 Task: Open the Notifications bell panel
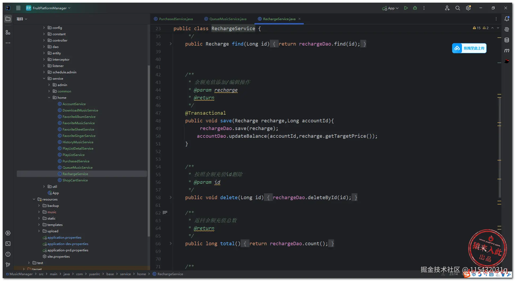[507, 19]
